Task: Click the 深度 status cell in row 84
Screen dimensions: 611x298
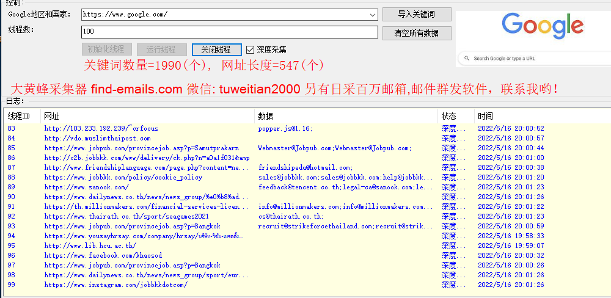Action: click(x=453, y=138)
